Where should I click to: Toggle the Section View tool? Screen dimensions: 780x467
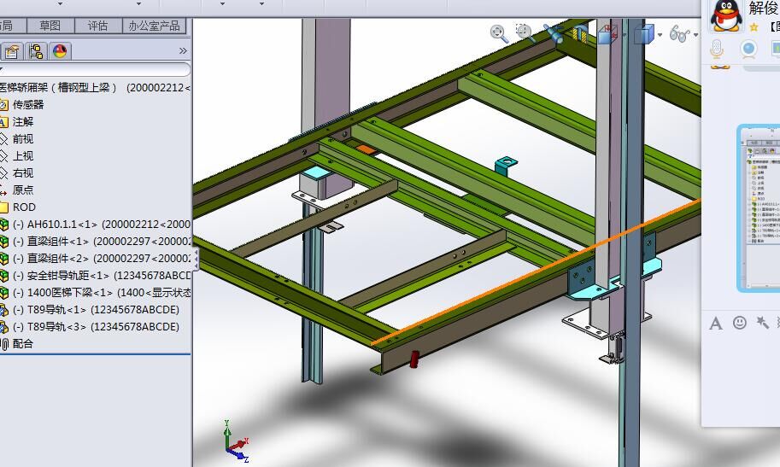click(x=580, y=34)
